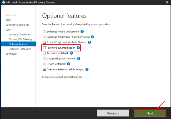
Task: Open help for Directory extension attribute sync
Action: [87, 69]
